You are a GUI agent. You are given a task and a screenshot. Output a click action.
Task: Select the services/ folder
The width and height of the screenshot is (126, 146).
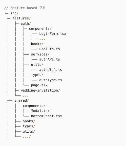40,54
